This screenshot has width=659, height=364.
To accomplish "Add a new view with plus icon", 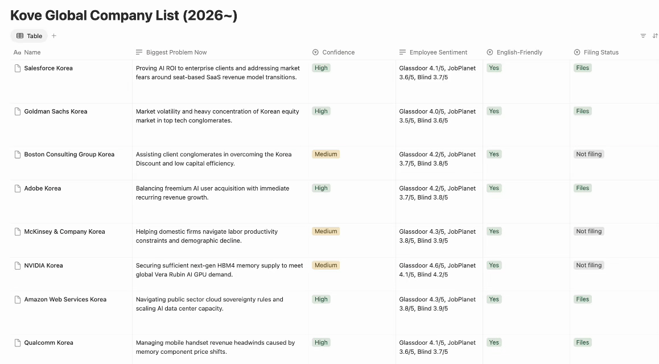I will click(x=54, y=36).
